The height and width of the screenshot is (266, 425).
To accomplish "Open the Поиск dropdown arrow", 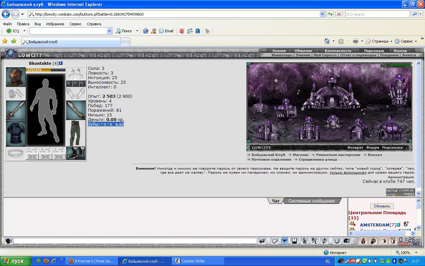I will pos(137,31).
